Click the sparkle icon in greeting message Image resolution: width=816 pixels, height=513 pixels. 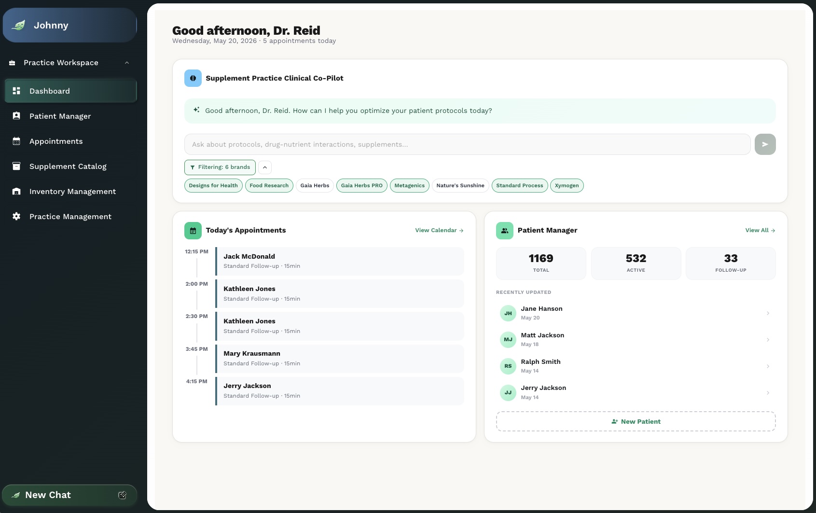tap(196, 110)
